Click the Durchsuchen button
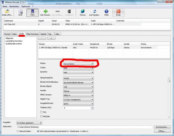Screen dimensions: 174x136 [162, 127]
